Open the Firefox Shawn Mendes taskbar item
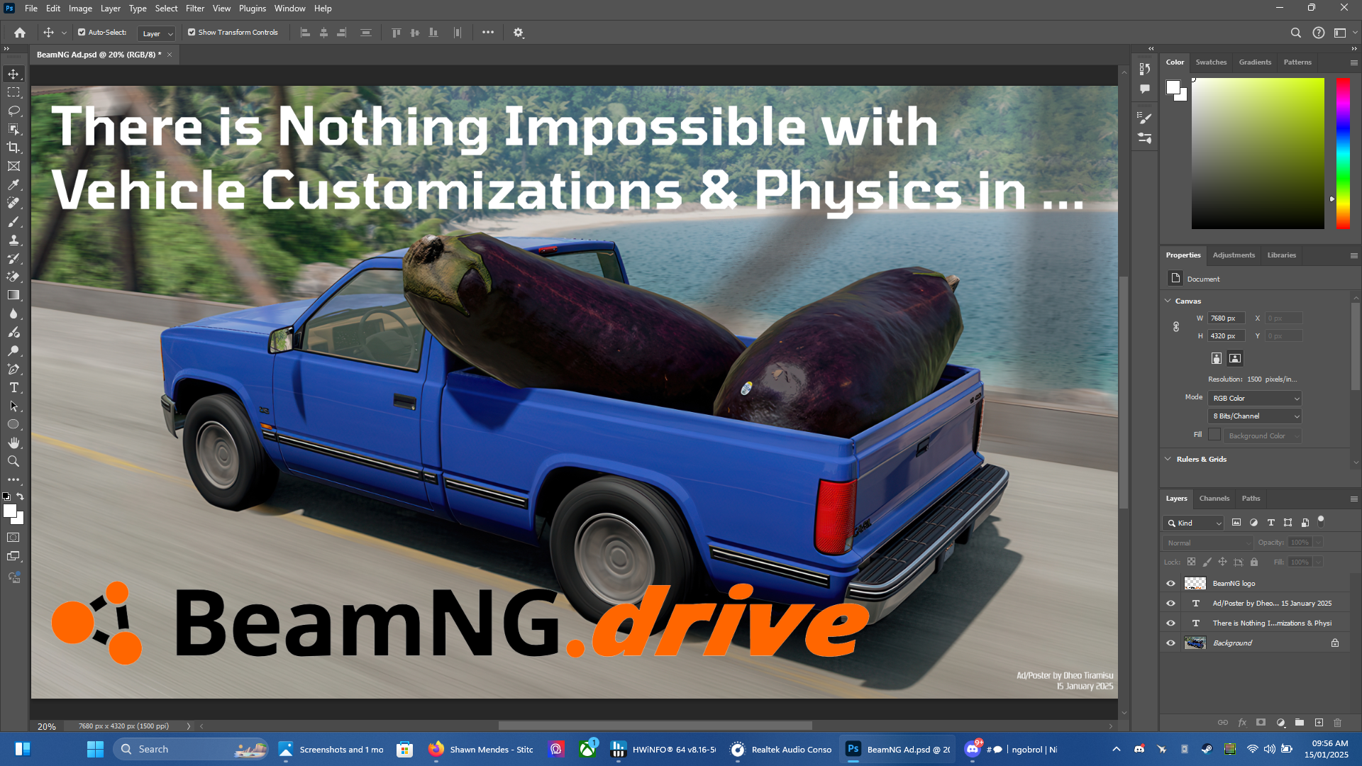 pos(481,749)
